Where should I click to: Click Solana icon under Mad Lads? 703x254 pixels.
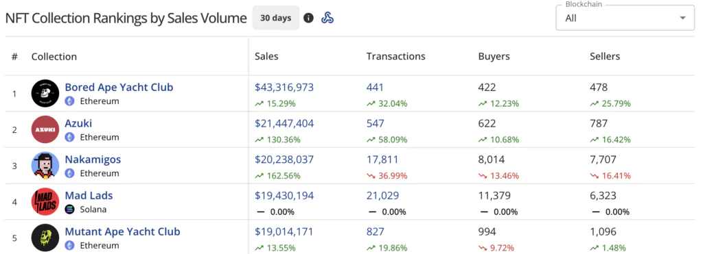(69, 209)
